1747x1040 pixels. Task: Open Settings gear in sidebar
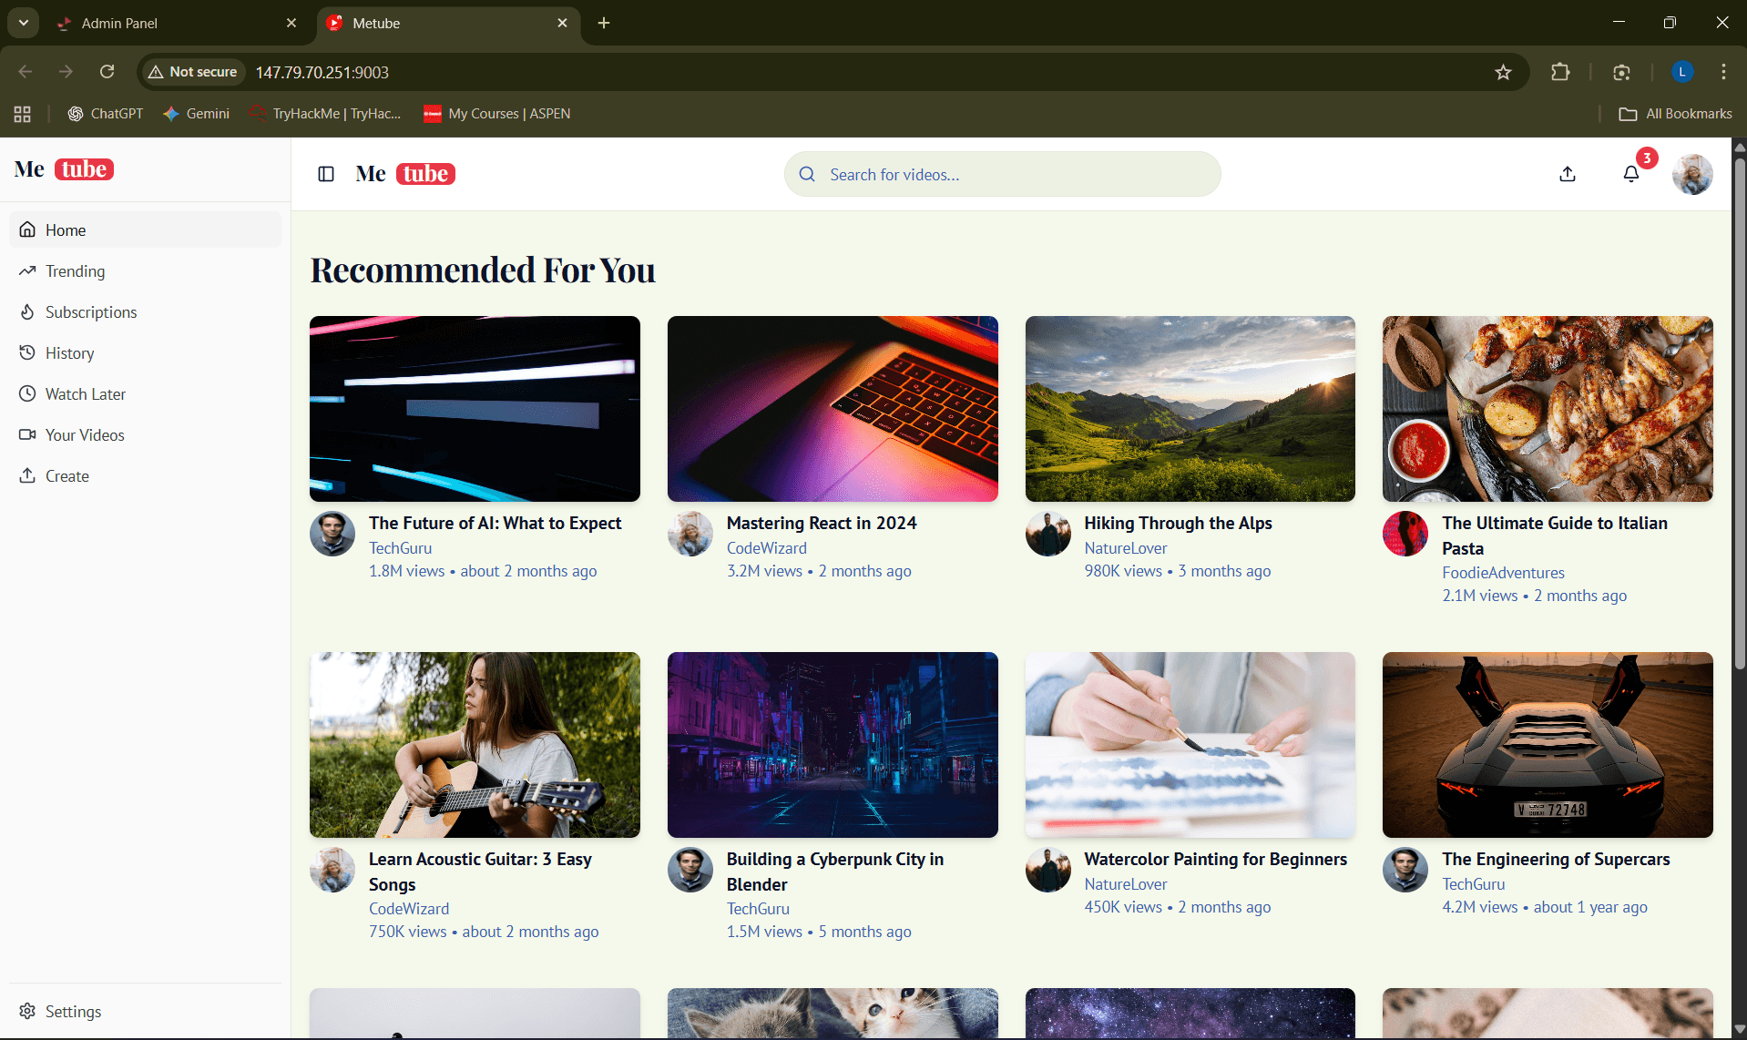[x=27, y=1011]
